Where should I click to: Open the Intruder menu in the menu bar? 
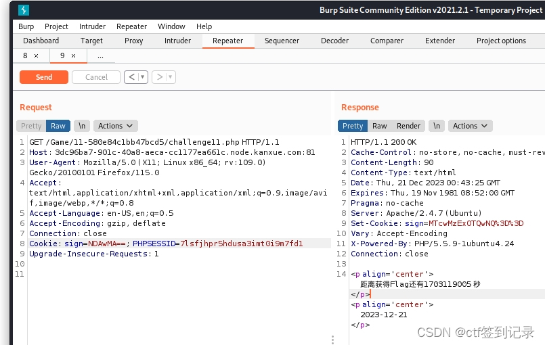92,26
